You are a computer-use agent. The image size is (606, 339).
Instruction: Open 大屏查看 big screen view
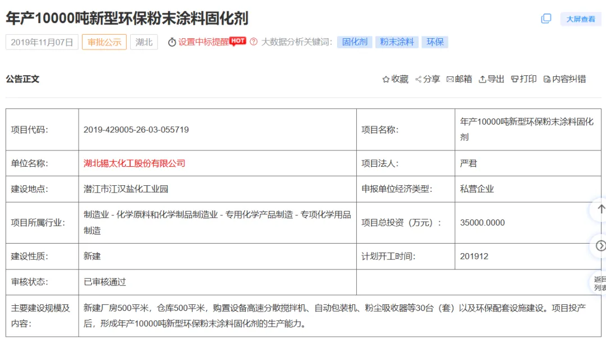(x=580, y=19)
